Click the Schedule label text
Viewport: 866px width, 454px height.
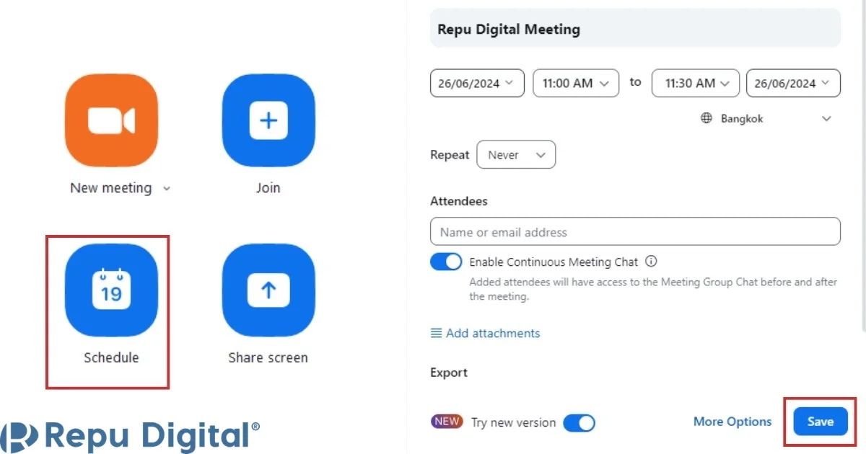coord(111,357)
